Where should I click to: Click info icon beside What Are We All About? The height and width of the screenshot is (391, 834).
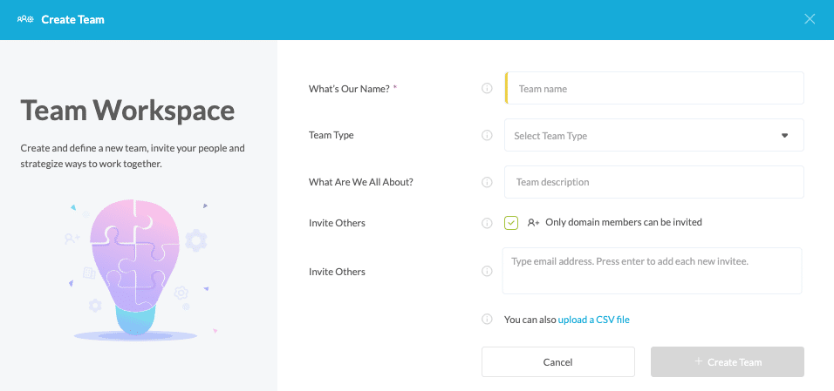(x=487, y=183)
